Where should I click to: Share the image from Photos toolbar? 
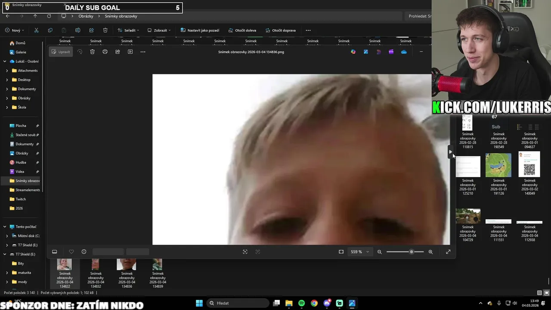(118, 52)
